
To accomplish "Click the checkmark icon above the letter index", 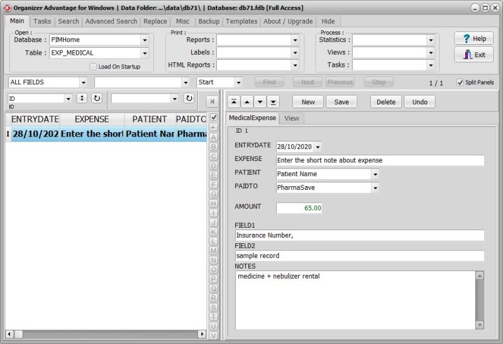I will point(214,118).
